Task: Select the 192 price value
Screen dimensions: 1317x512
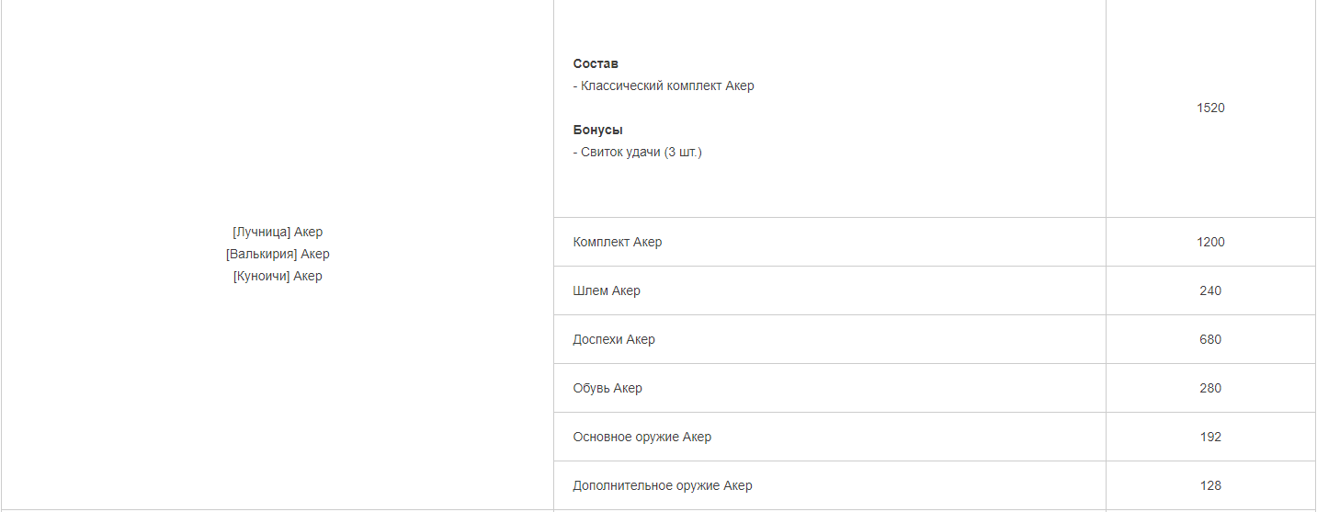Action: pyautogui.click(x=1210, y=437)
